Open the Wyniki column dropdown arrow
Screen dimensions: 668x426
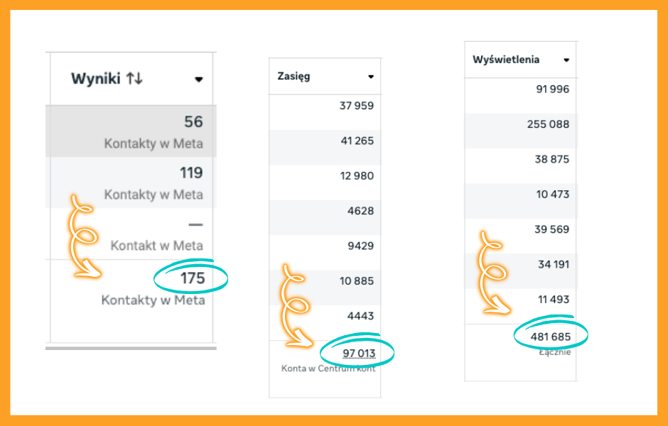click(x=199, y=80)
